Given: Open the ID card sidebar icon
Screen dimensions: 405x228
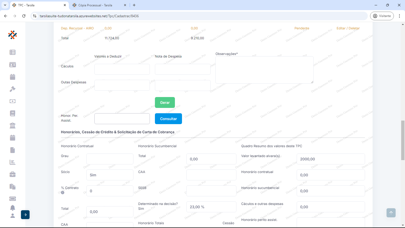Looking at the screenshot, I should pos(12,65).
